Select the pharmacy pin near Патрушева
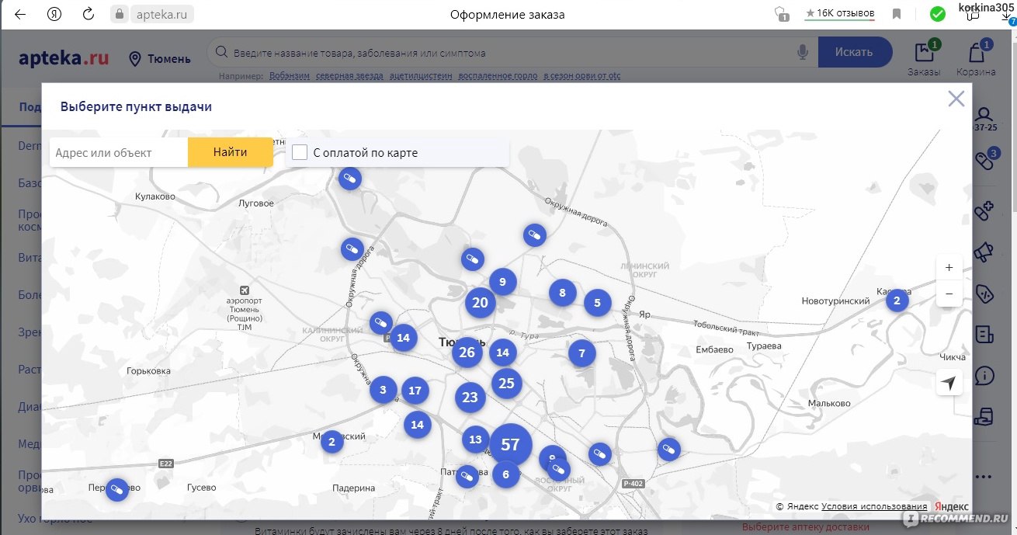The height and width of the screenshot is (535, 1017). (466, 476)
